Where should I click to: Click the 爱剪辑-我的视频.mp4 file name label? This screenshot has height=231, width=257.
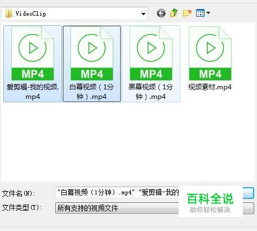[x=33, y=92]
